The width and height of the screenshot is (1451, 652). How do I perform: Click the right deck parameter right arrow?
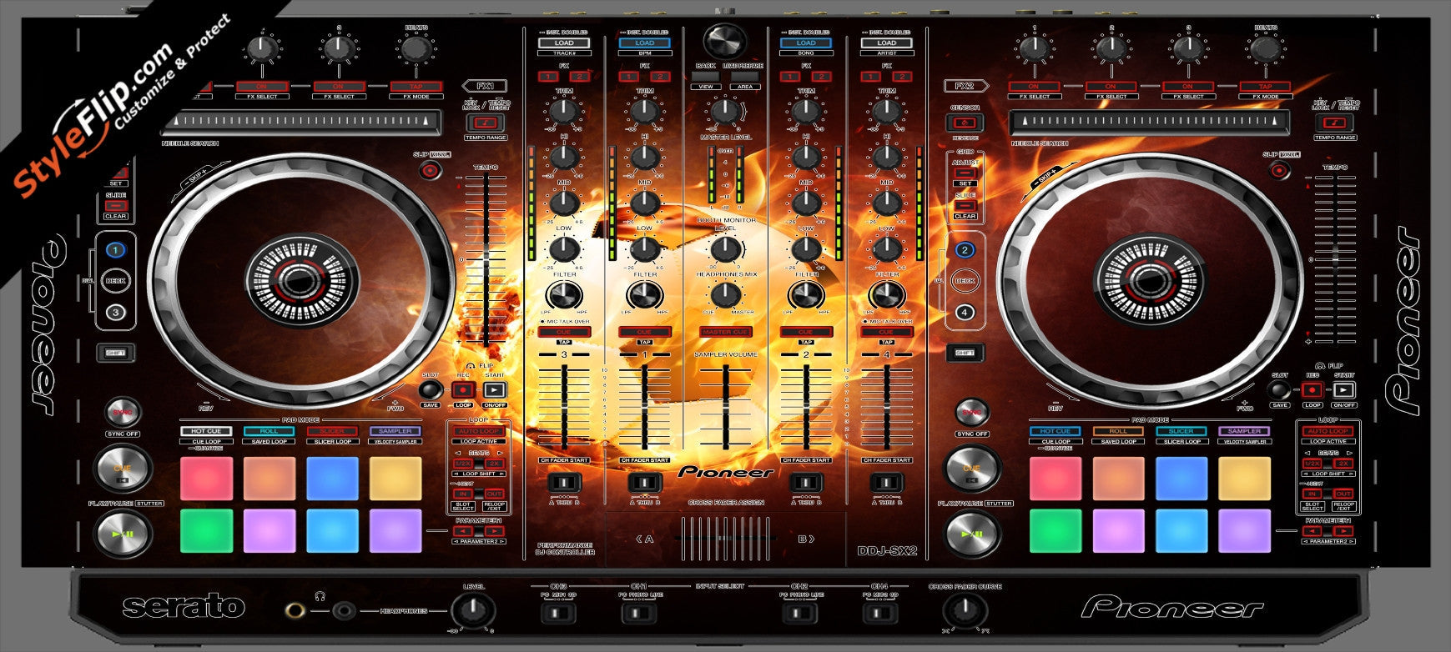coord(1343,531)
